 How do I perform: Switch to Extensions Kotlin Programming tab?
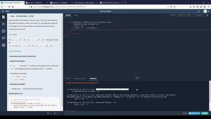86,3
